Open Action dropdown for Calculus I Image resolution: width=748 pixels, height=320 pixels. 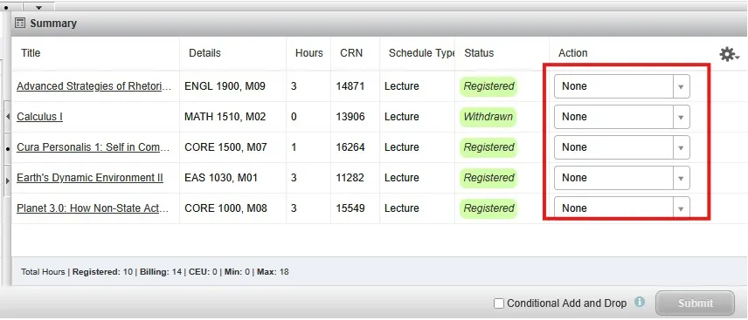[x=621, y=117]
